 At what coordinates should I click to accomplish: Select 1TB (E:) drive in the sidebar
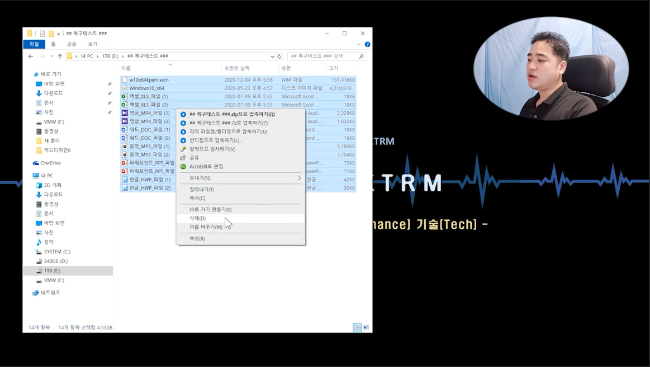(x=52, y=271)
